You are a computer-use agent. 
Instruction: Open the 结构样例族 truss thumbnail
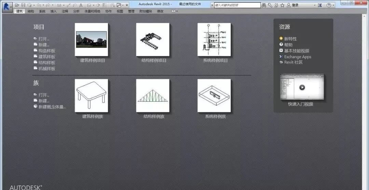click(153, 96)
